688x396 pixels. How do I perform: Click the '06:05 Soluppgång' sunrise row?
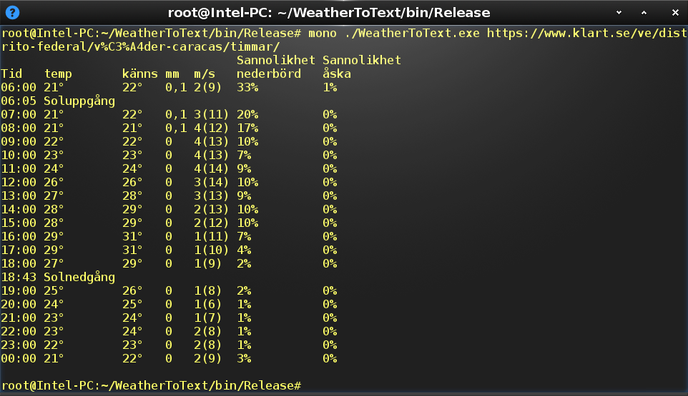(58, 101)
